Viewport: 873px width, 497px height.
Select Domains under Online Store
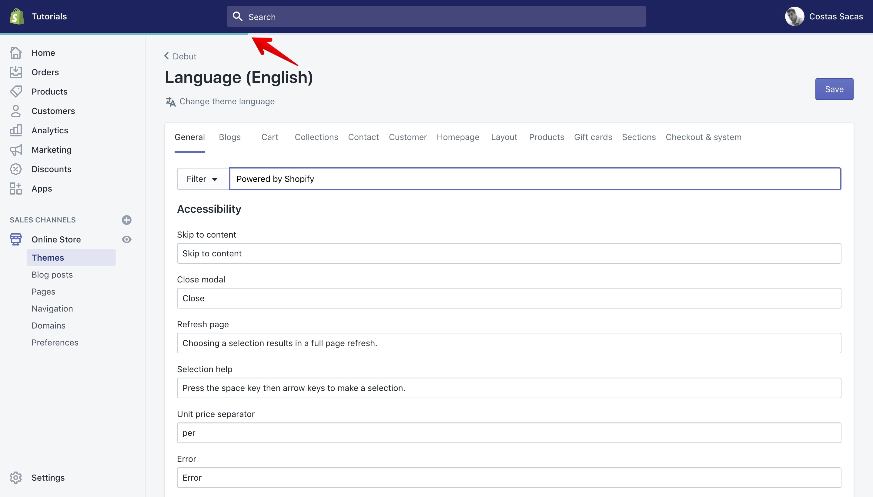(48, 325)
